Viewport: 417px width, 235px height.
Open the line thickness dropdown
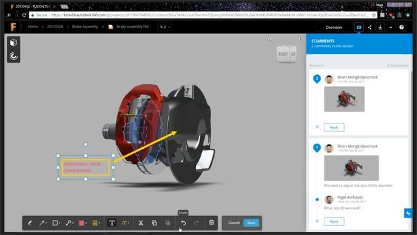(x=96, y=223)
